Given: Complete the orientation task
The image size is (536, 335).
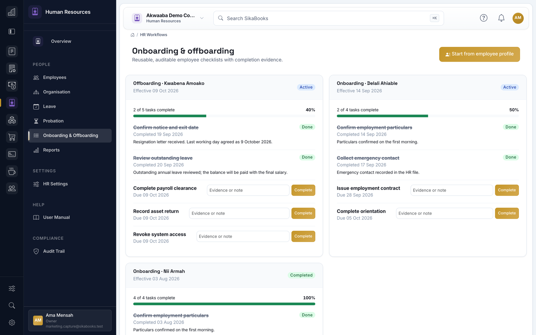Looking at the screenshot, I should 507,213.
